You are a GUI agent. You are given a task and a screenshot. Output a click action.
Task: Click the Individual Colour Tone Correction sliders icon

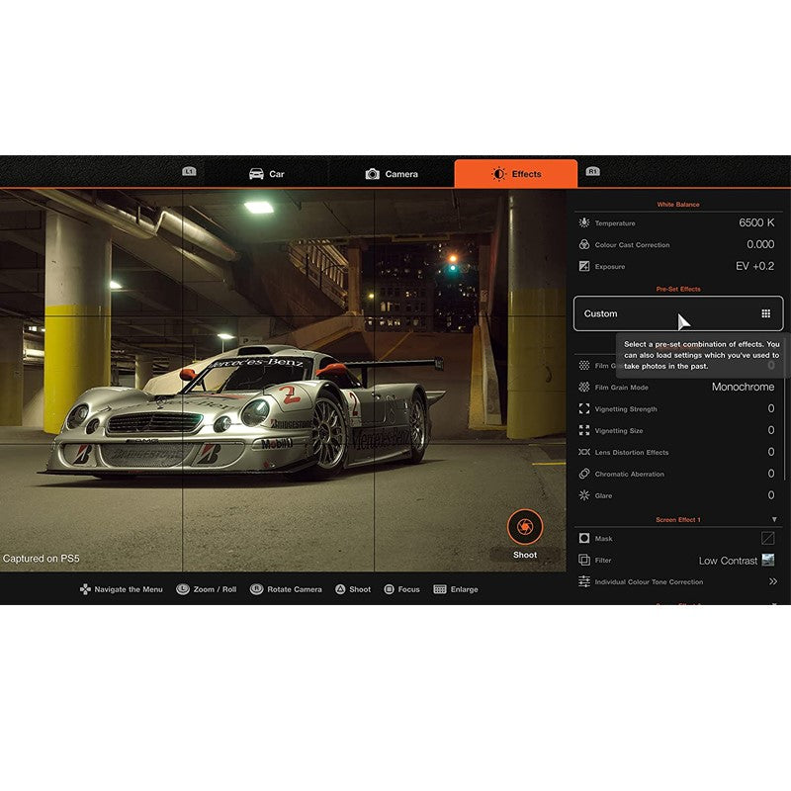point(584,581)
